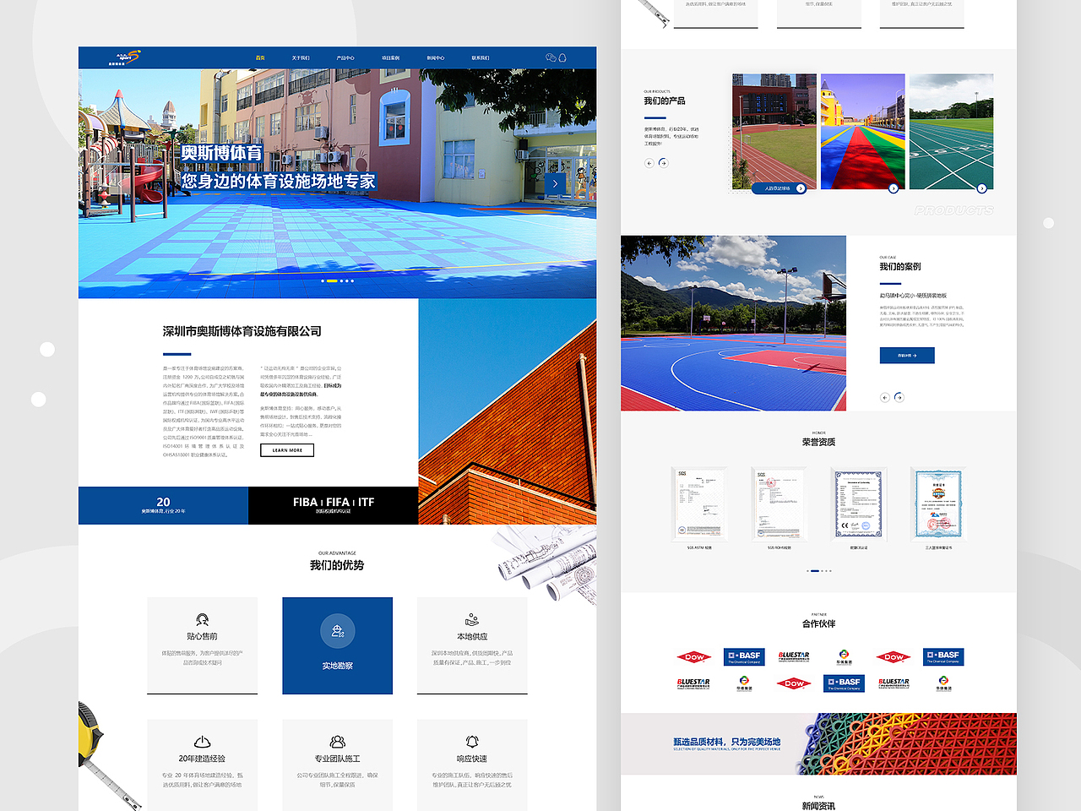This screenshot has height=811, width=1081.
Task: Select the 20年建造经验 card title
Action: coord(202,759)
